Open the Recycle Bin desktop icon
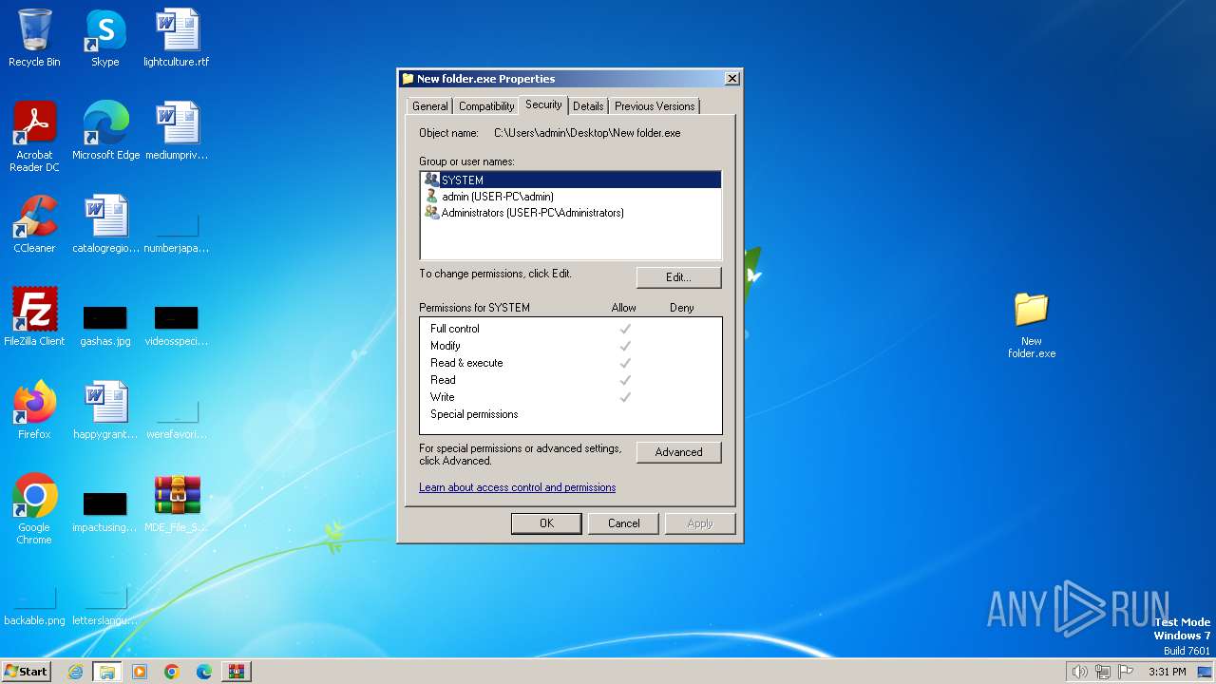This screenshot has width=1216, height=684. [x=34, y=38]
